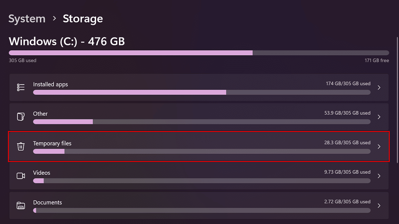399x224 pixels.
Task: Click the Other category usage bar
Action: click(x=201, y=122)
